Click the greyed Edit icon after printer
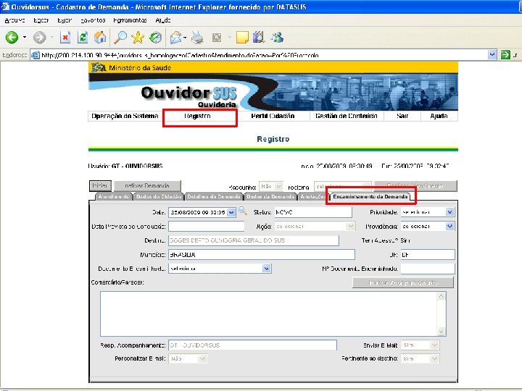 point(217,37)
